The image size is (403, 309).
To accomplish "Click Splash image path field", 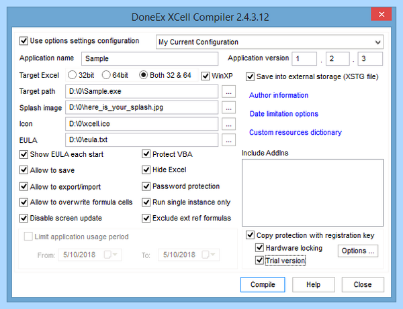I will pyautogui.click(x=142, y=107).
